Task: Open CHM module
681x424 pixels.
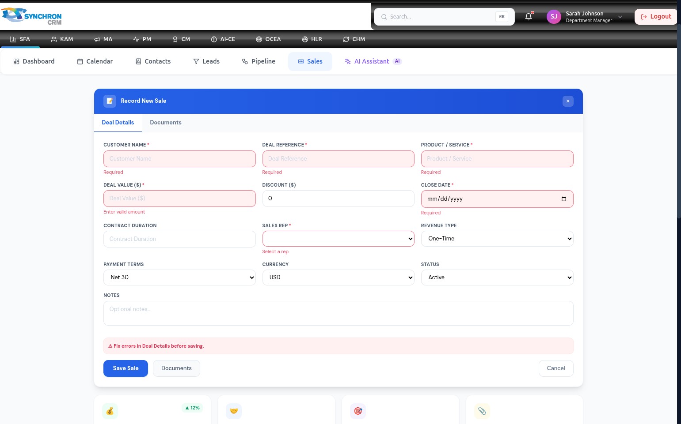Action: (x=354, y=39)
